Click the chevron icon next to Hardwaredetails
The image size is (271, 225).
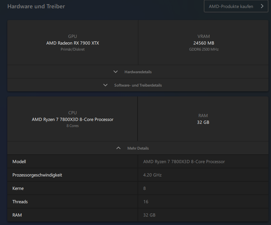coord(116,72)
